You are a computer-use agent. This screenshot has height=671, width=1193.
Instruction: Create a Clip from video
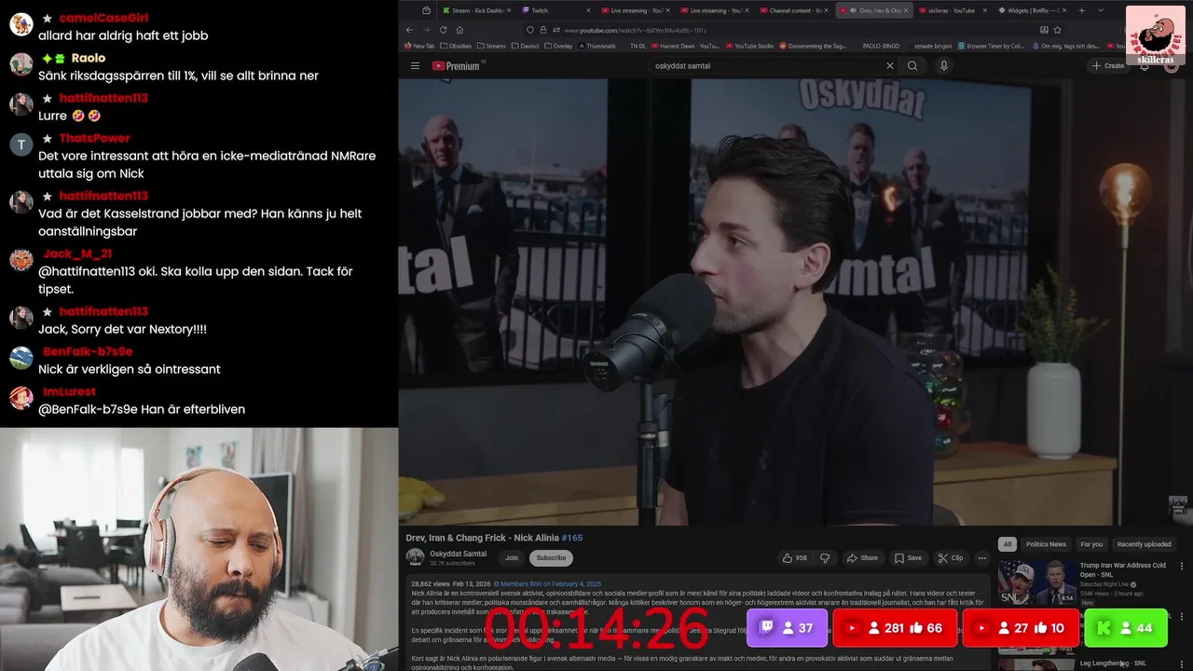coord(951,558)
